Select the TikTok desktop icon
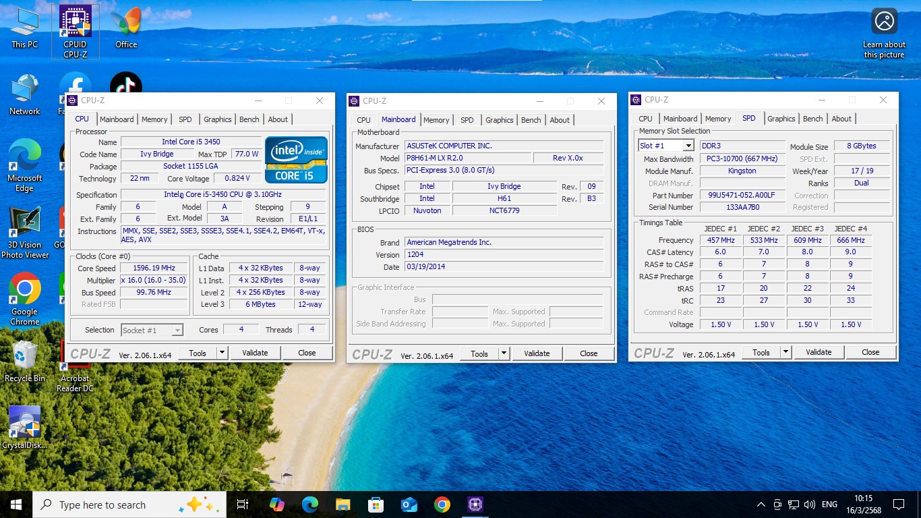Viewport: 921px width, 518px height. (126, 83)
